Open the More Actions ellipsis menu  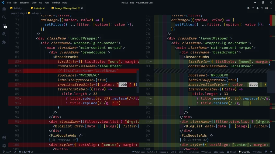point(271,8)
